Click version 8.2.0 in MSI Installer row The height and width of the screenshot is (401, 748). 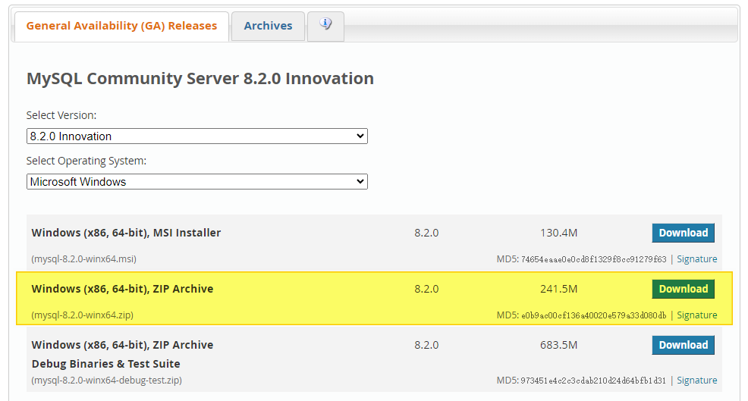point(426,233)
